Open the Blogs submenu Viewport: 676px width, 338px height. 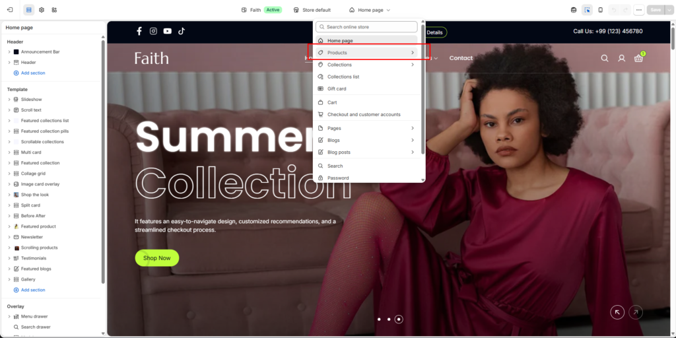coord(366,140)
